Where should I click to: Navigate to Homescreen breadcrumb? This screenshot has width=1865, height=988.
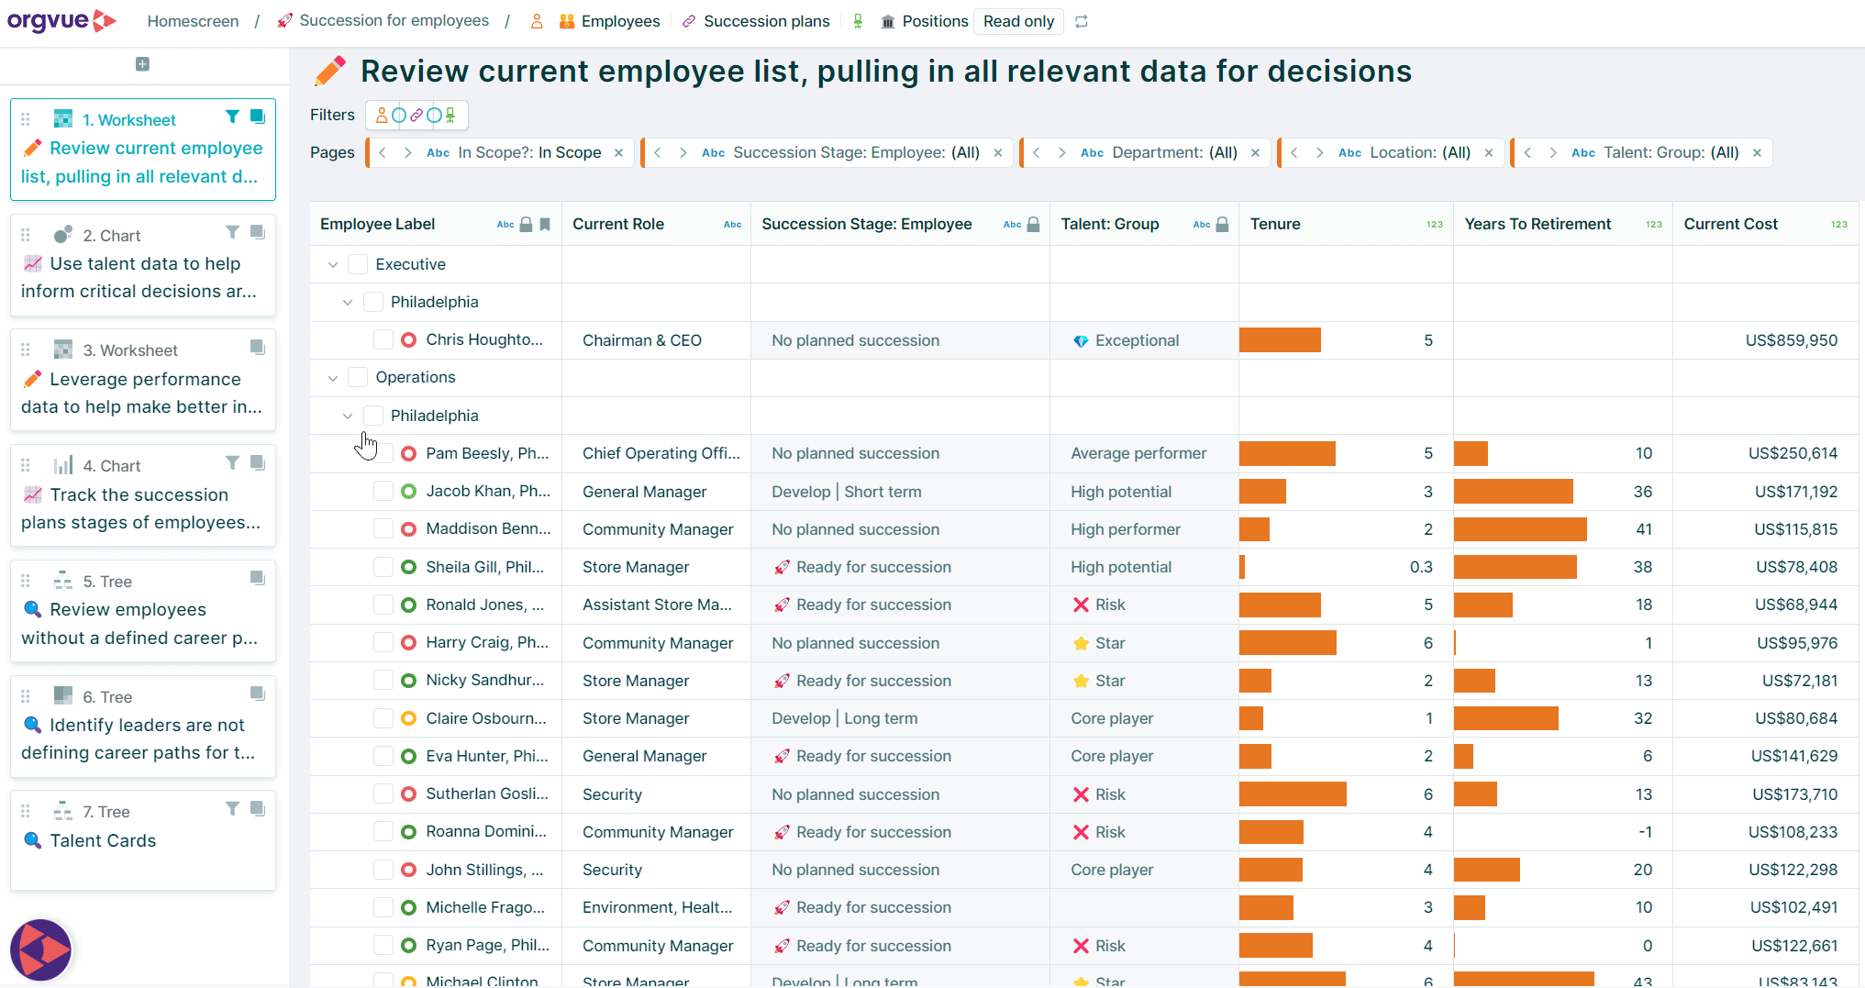coord(193,21)
